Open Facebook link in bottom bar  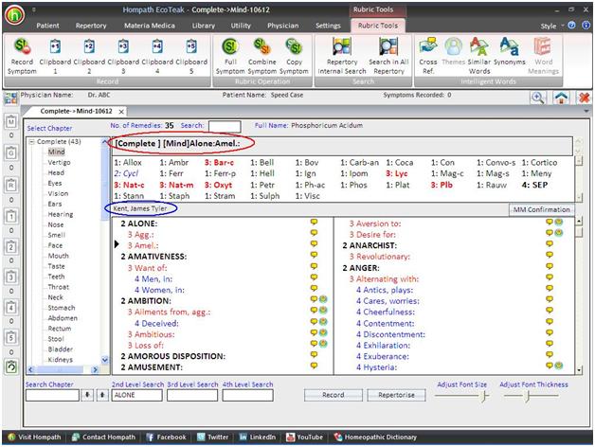(166, 438)
